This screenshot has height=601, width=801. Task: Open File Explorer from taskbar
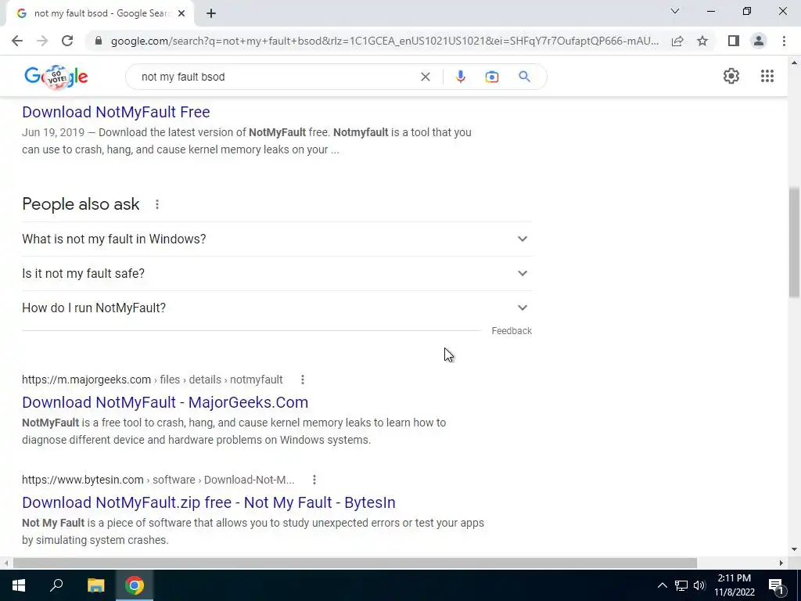pyautogui.click(x=95, y=585)
